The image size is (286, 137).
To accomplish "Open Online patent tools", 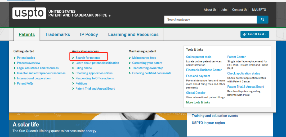I will coord(199,57).
